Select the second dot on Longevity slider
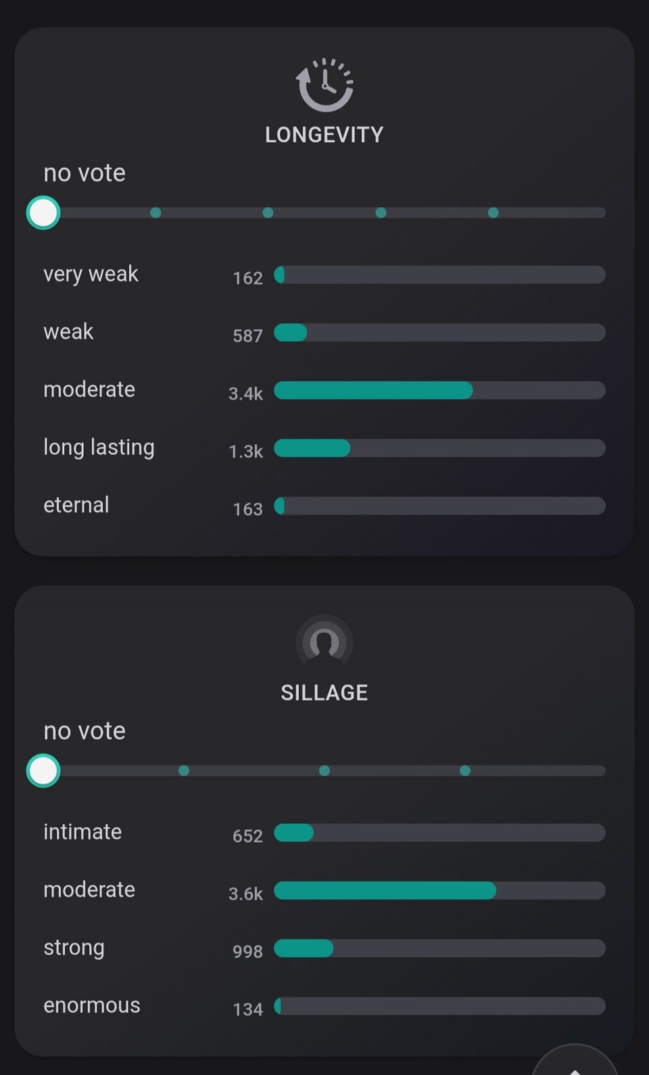This screenshot has width=649, height=1075. (x=268, y=213)
